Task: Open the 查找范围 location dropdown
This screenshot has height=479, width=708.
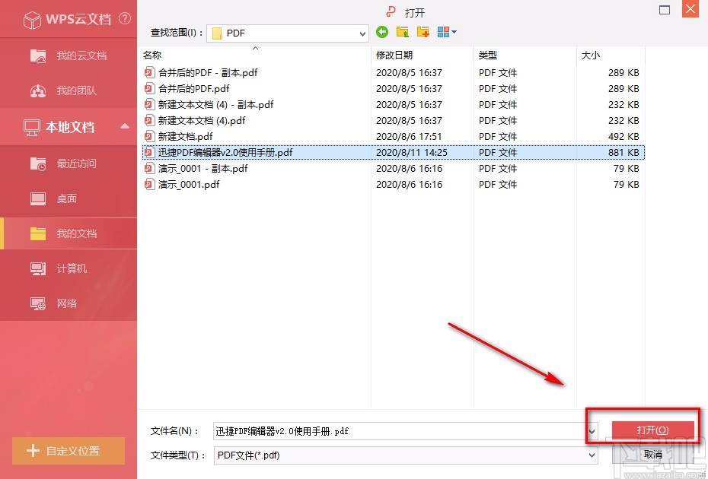Action: (x=361, y=33)
